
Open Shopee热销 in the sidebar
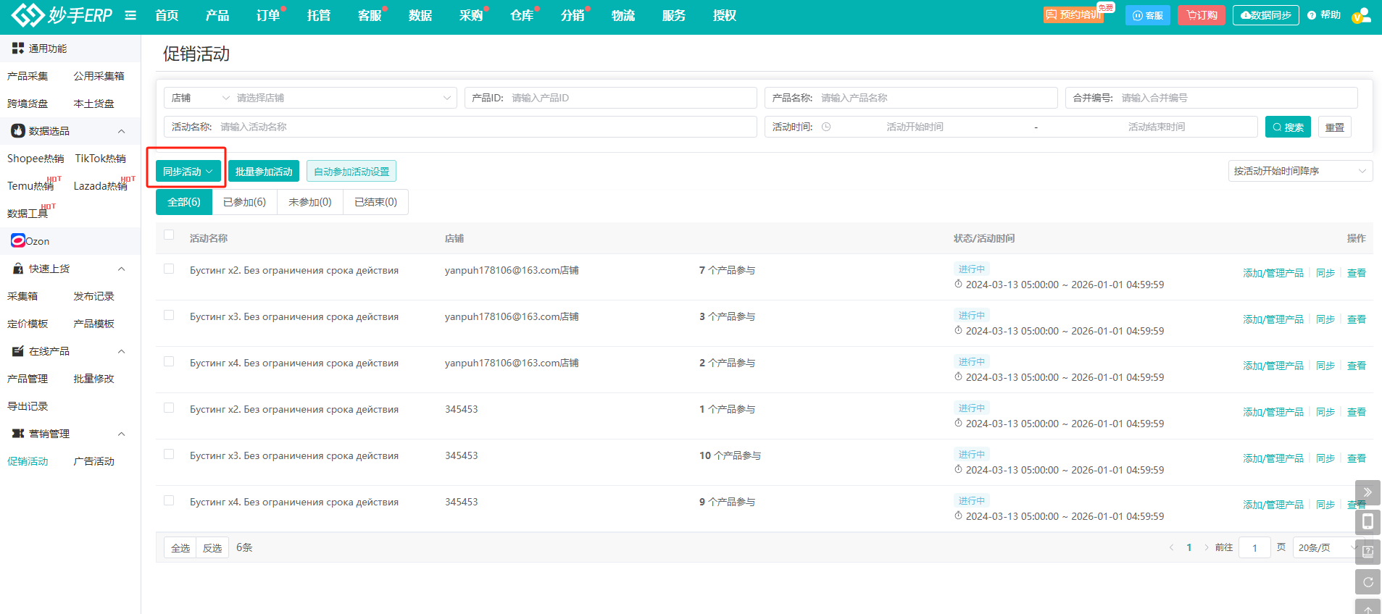[x=36, y=159]
